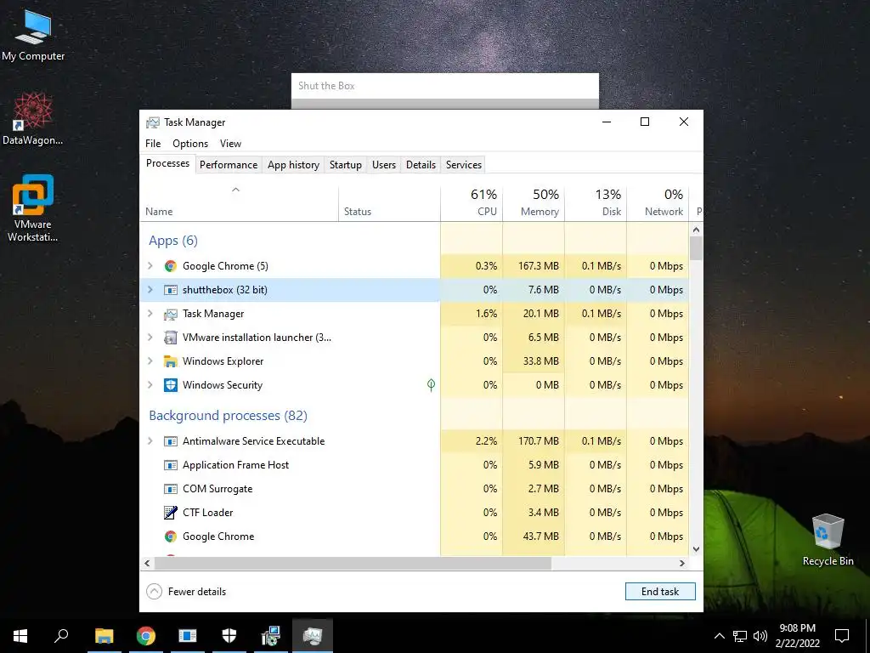Sort by the Name column header

239,202
